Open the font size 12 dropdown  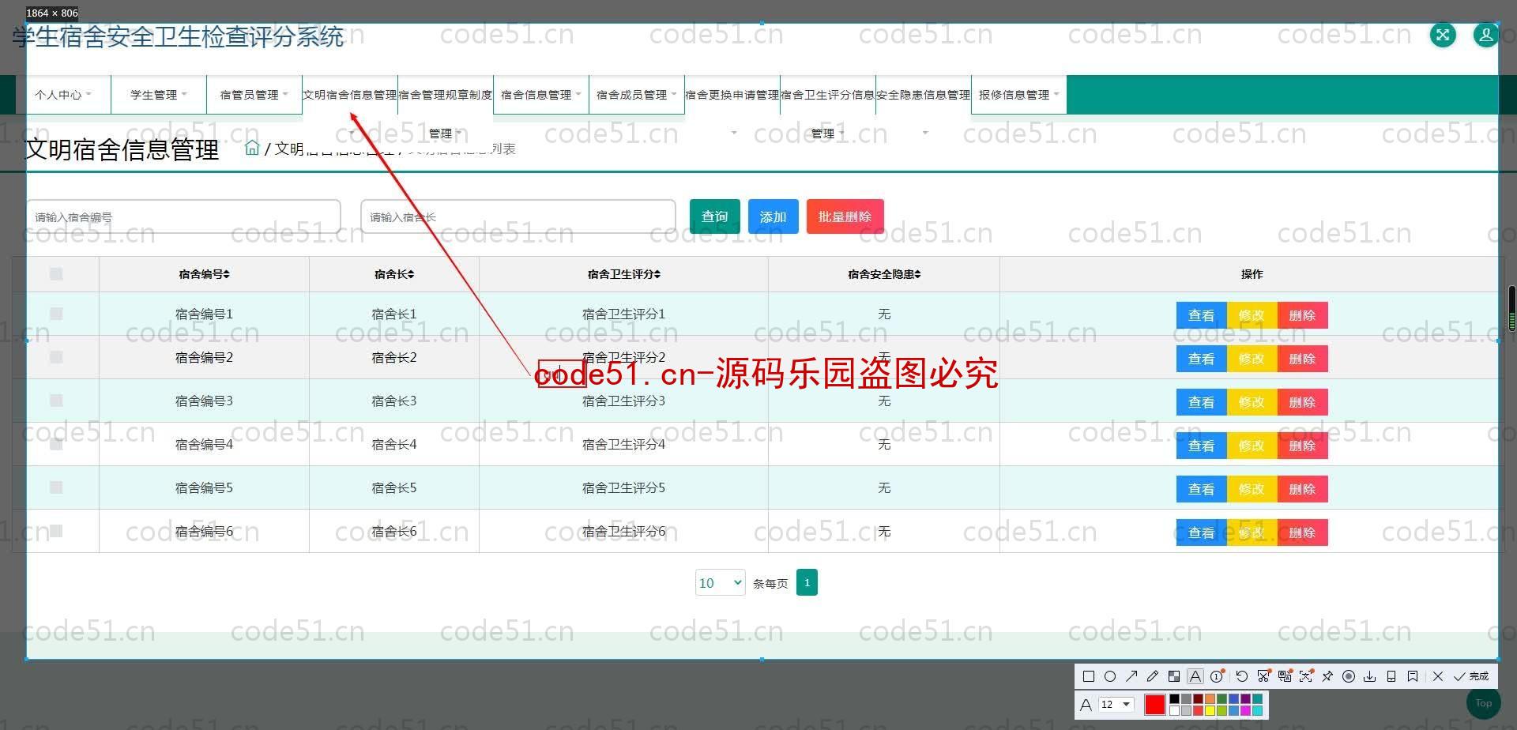coord(1116,705)
